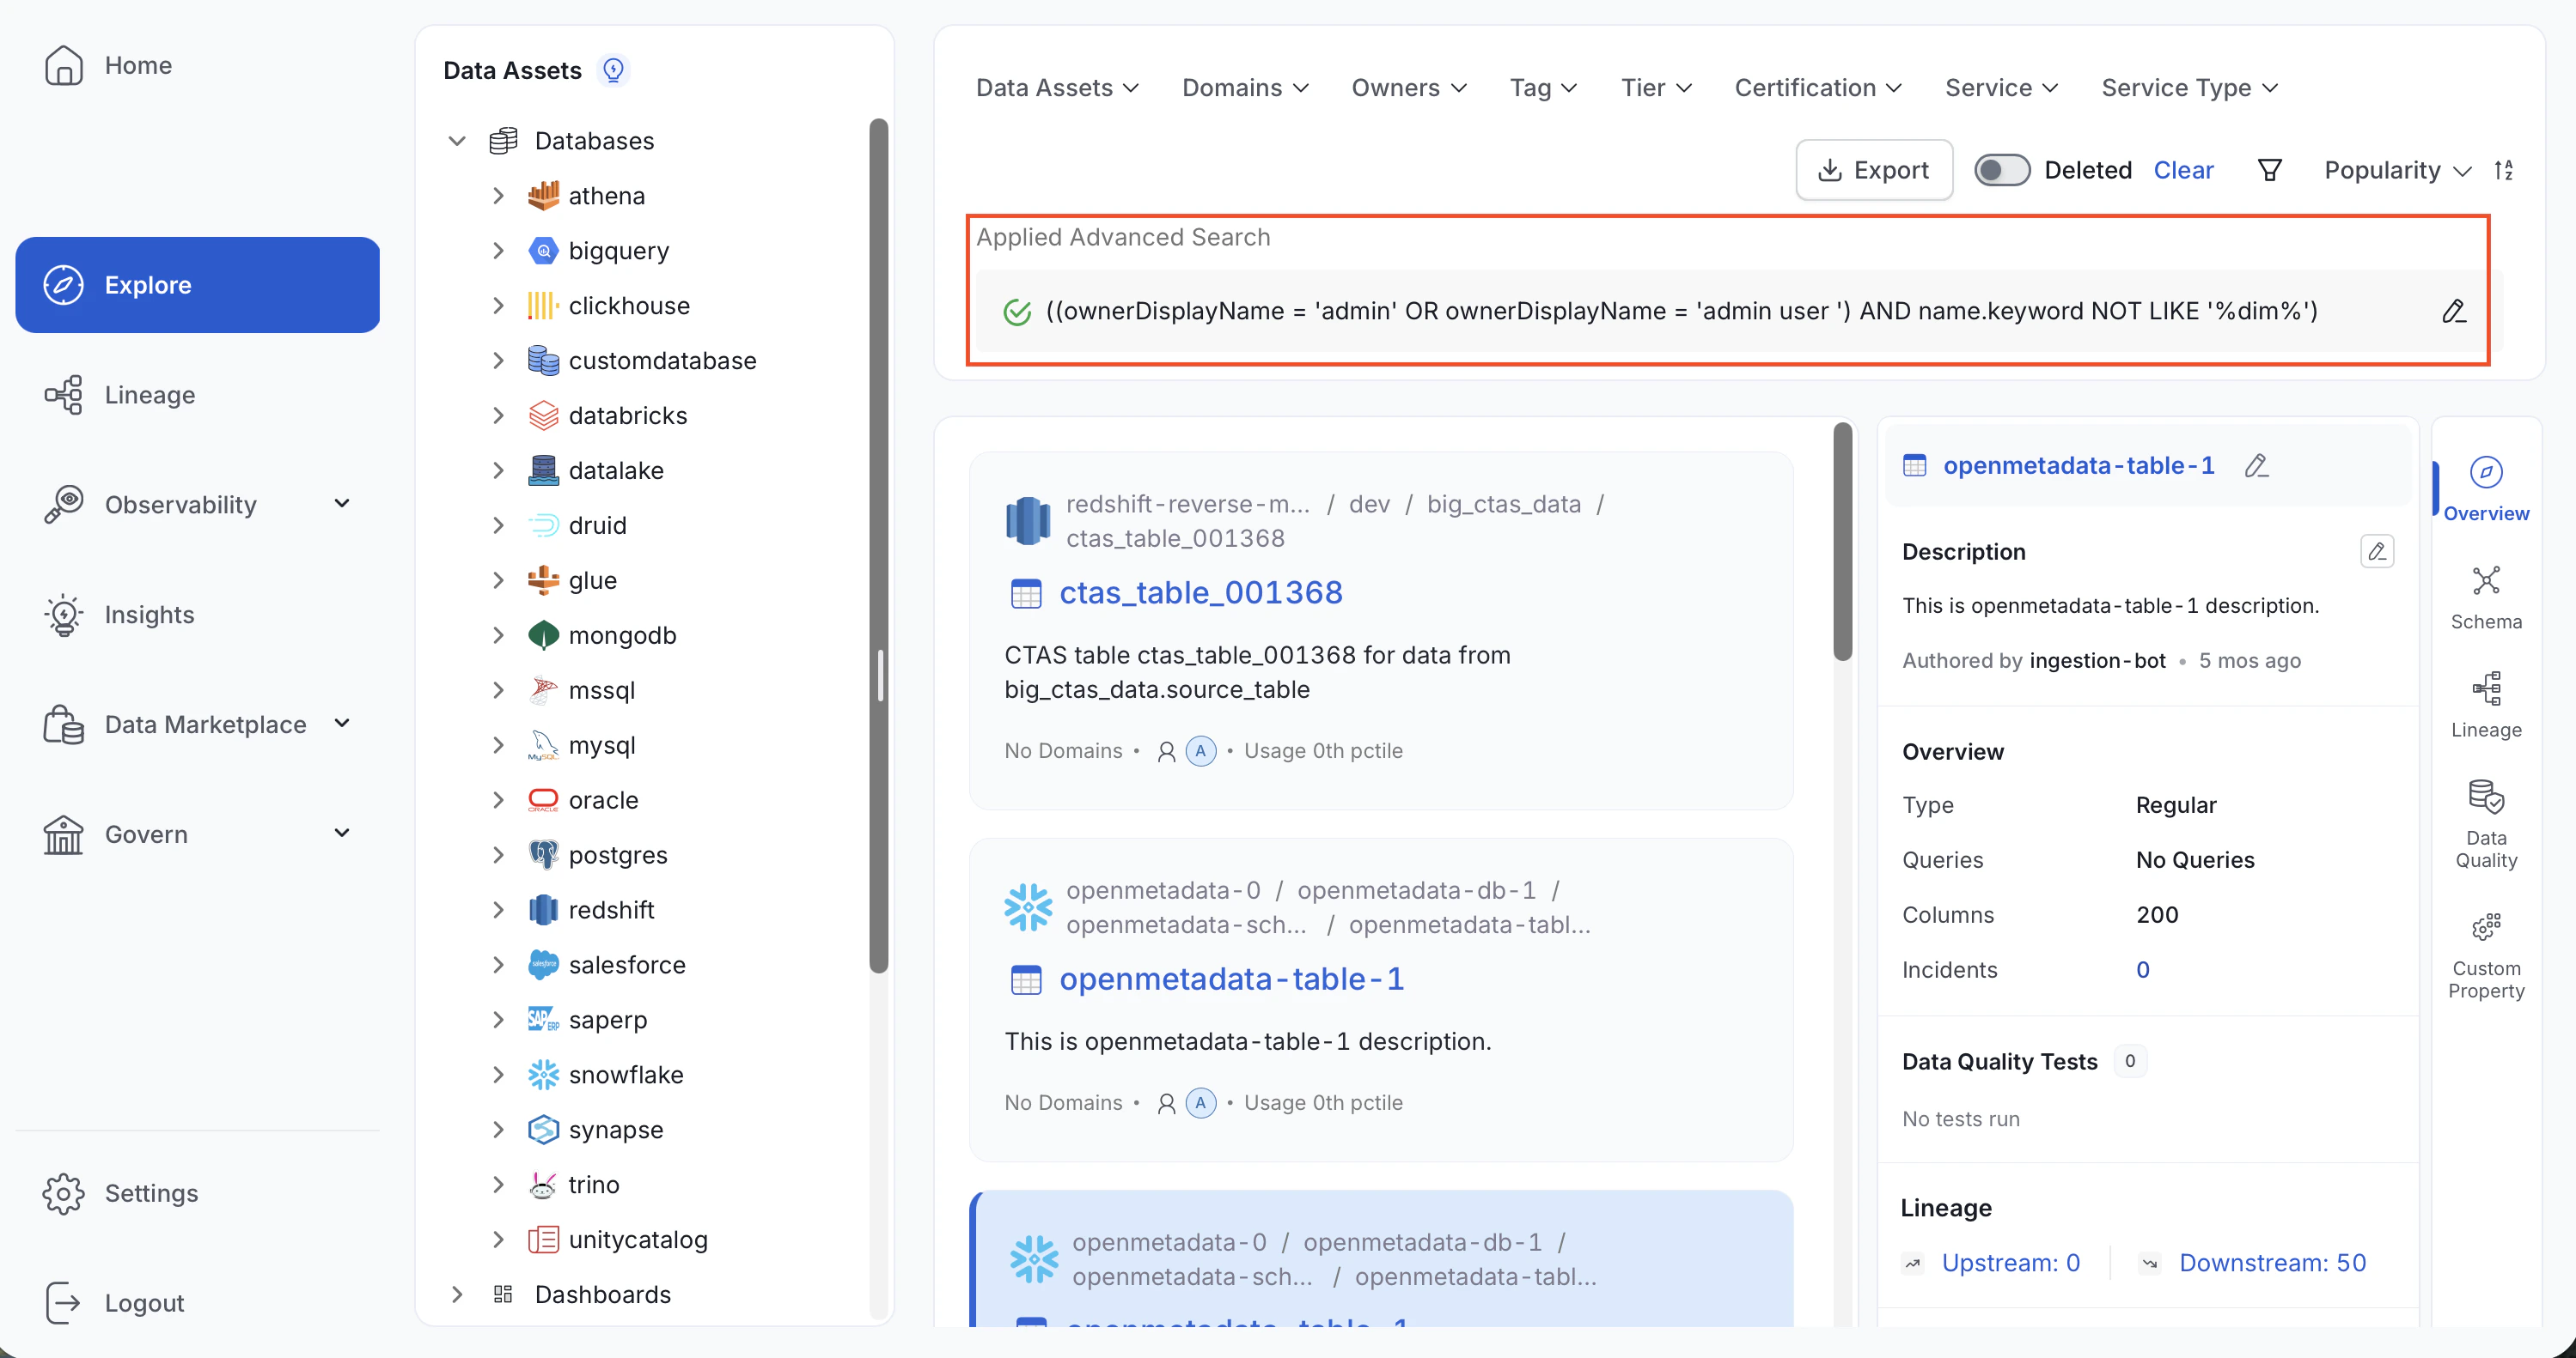The width and height of the screenshot is (2576, 1358).
Task: Open the Popularity sort dropdown
Action: [2397, 170]
